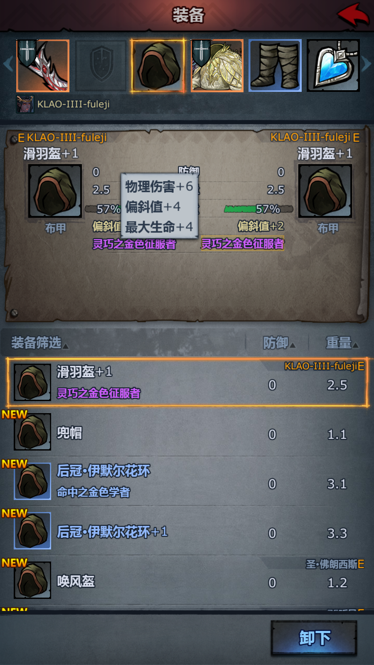Tap the KLAO-IIII-fuleji character portrait
Image resolution: width=374 pixels, height=665 pixels.
(x=25, y=104)
